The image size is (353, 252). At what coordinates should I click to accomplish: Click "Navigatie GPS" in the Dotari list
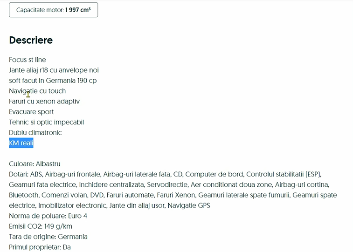click(x=189, y=205)
